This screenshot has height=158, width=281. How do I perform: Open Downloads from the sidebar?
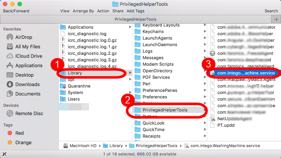[23, 84]
